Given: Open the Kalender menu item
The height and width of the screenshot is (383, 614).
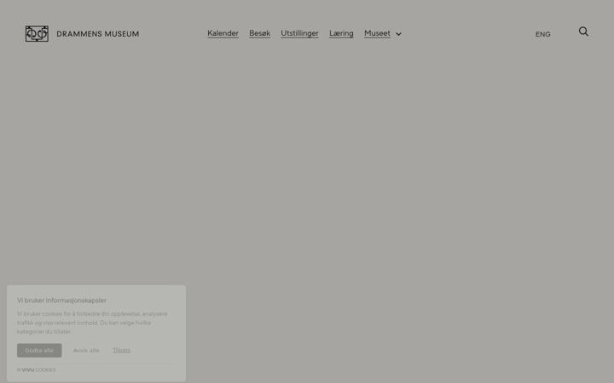Looking at the screenshot, I should click(x=223, y=33).
